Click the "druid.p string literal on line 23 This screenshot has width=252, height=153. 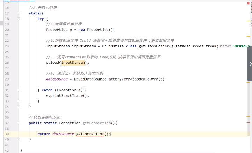[x=241, y=46]
